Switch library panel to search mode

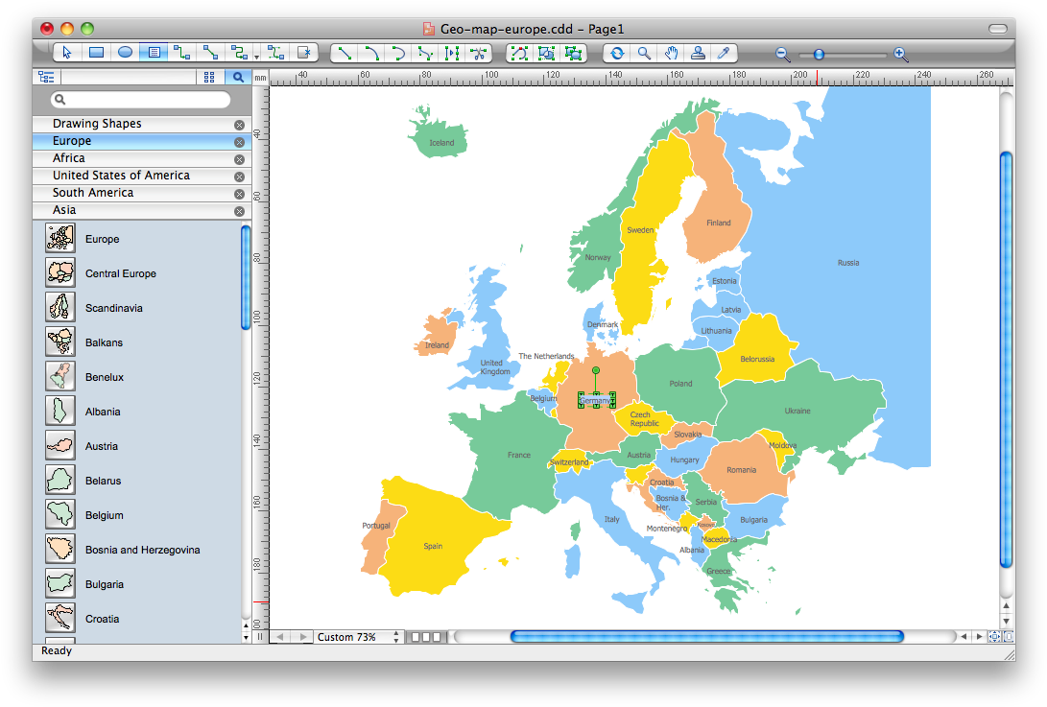(238, 77)
